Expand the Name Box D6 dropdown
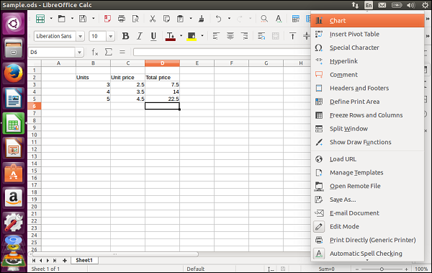Viewport: 432px width, 273px height. (x=79, y=52)
